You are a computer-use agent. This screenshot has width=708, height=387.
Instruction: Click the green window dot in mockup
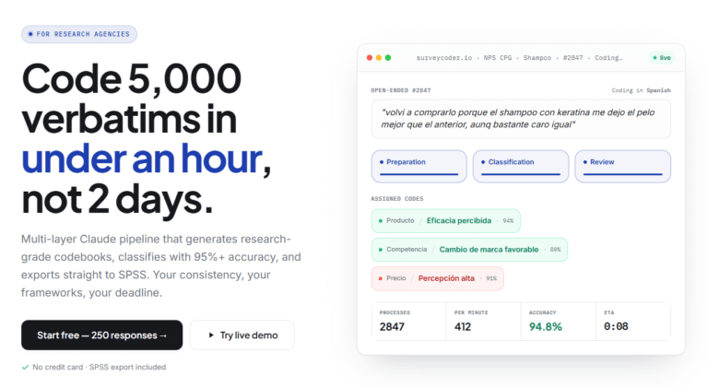click(x=388, y=58)
